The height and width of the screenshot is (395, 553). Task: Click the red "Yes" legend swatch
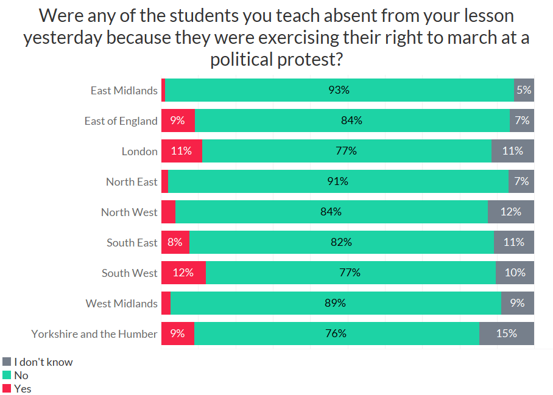pos(7,388)
